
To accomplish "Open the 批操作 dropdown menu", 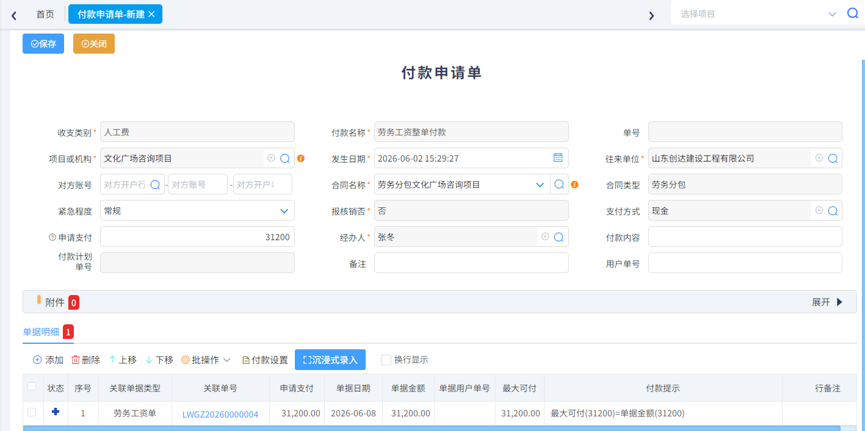I will point(206,360).
